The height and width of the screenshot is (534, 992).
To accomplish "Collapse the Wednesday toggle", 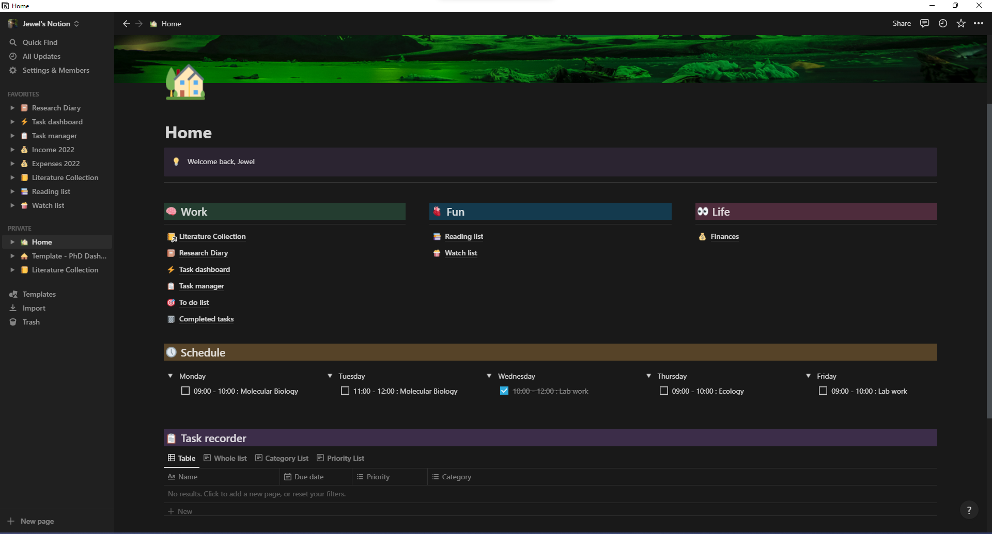I will click(489, 376).
